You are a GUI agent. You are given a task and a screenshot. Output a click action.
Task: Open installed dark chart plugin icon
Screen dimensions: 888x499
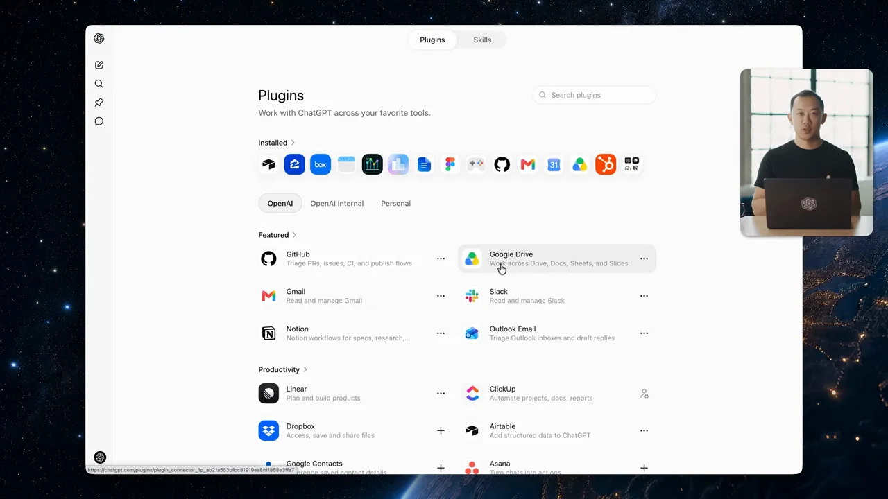point(372,164)
